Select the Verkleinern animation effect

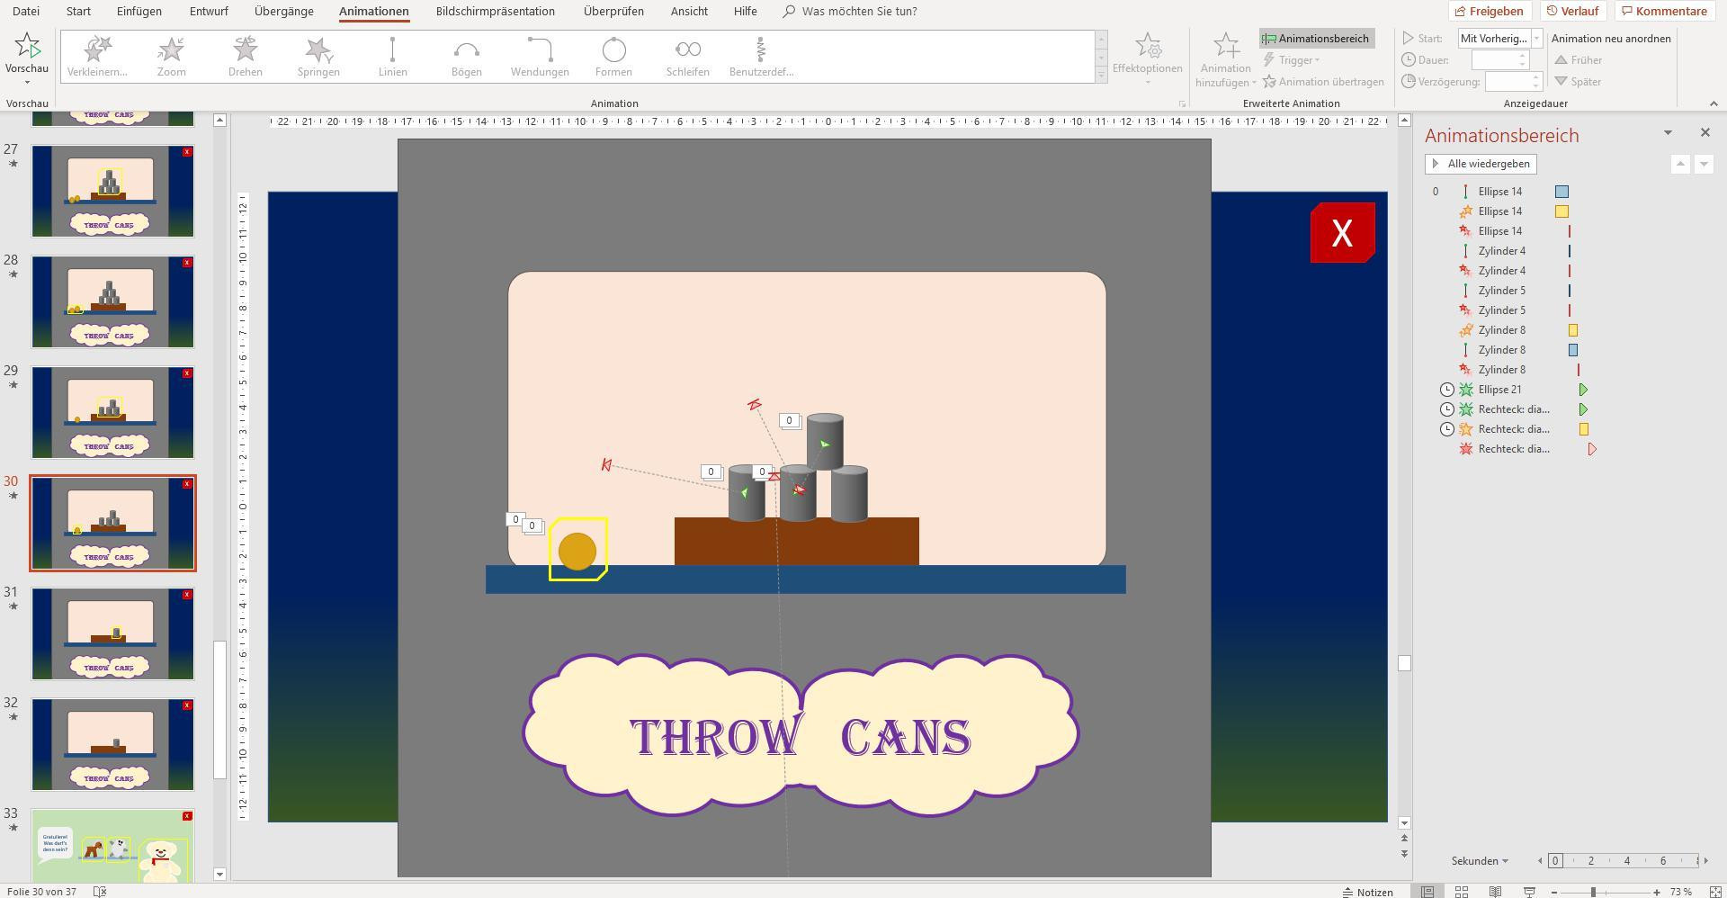[x=97, y=57]
